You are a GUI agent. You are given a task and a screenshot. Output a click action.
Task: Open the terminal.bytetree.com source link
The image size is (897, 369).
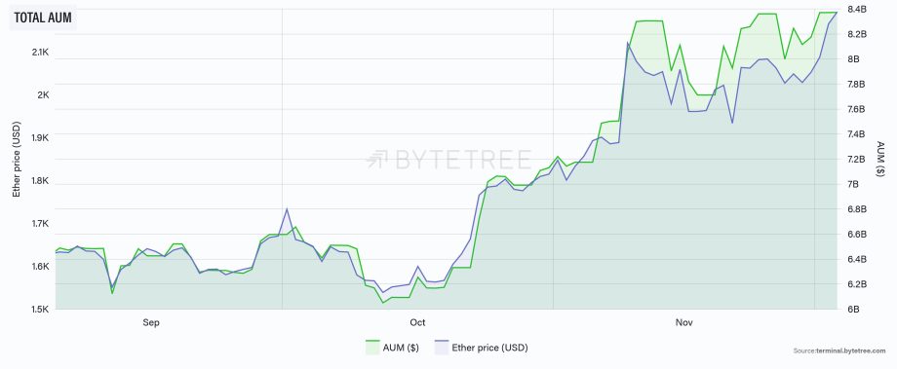point(850,351)
